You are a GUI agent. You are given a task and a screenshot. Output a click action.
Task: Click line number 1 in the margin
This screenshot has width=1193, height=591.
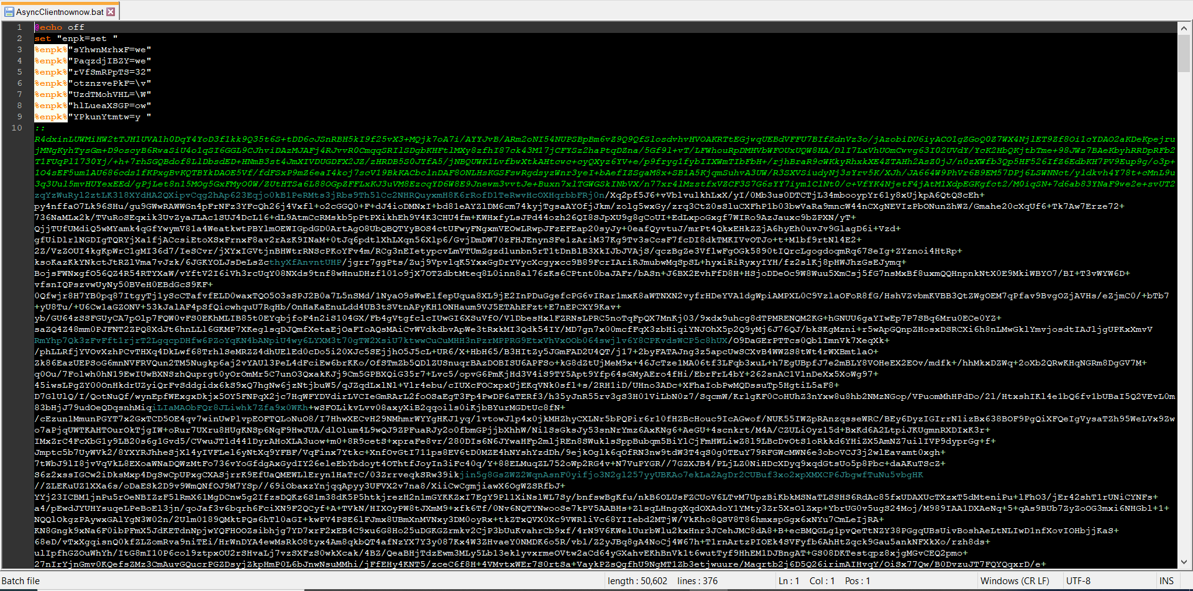(19, 27)
